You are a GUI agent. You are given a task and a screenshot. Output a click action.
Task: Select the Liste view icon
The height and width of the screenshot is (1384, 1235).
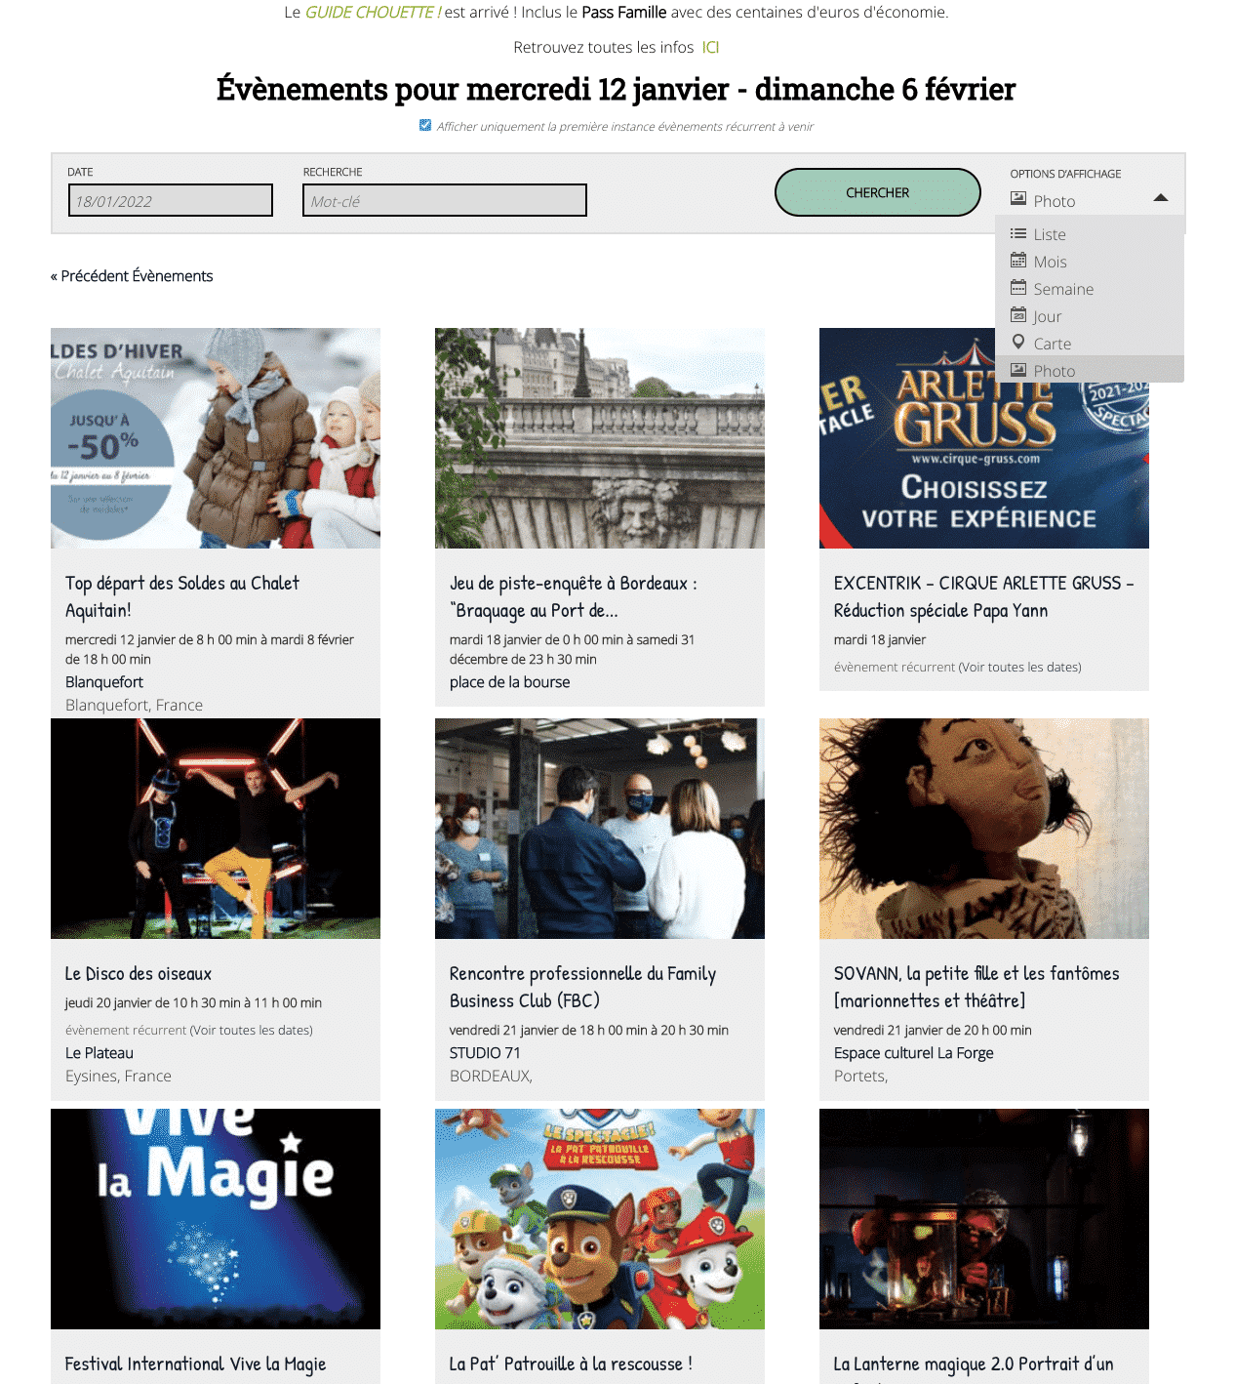1018,233
